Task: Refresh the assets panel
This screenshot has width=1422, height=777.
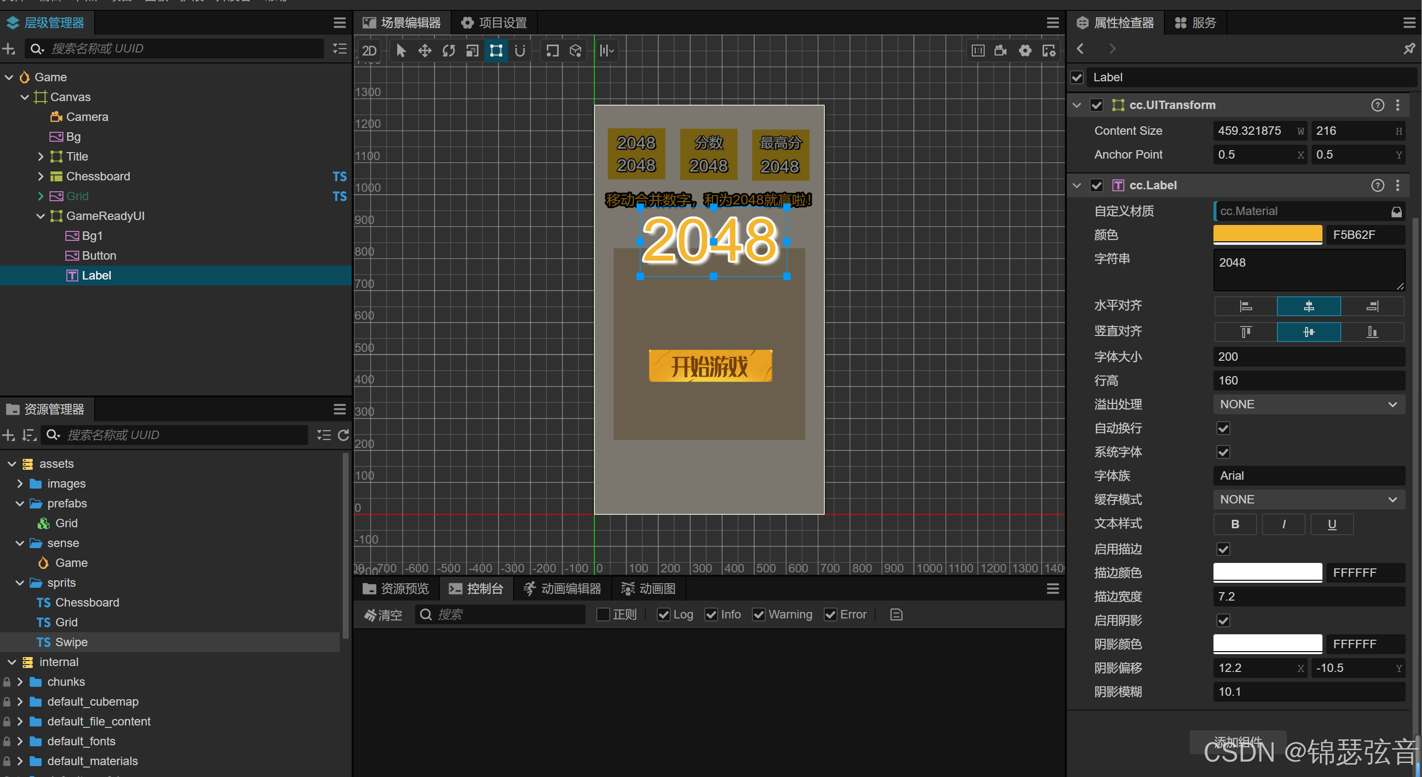Action: tap(343, 435)
